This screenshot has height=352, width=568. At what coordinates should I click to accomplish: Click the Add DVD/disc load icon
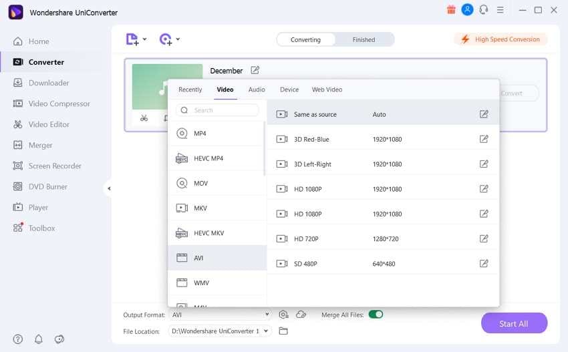click(166, 39)
